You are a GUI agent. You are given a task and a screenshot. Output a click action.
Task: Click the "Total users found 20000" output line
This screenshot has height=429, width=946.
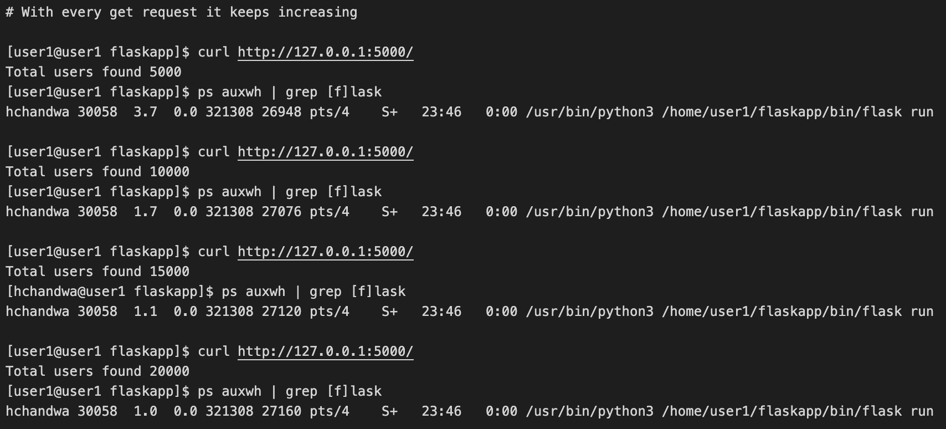click(97, 371)
